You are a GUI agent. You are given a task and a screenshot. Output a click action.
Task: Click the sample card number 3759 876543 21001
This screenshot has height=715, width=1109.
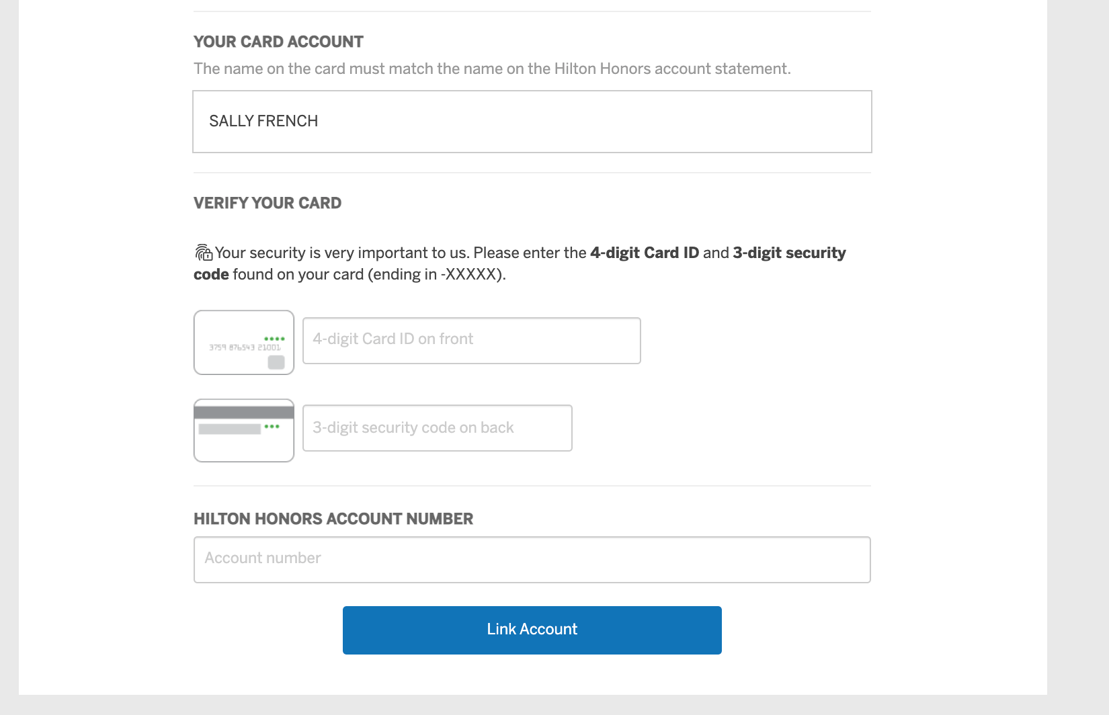point(245,347)
